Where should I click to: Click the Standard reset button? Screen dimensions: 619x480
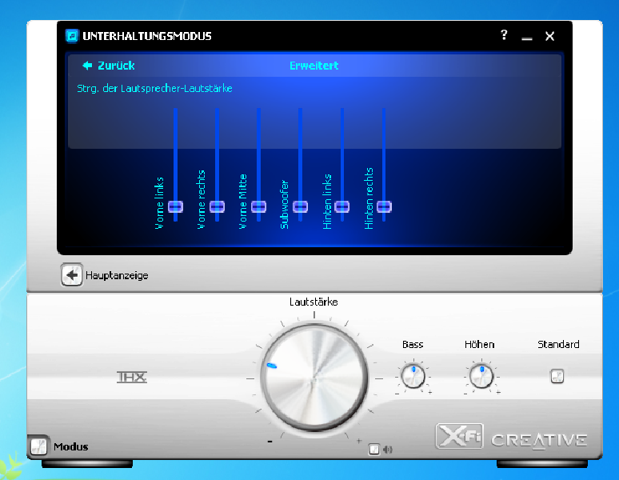click(557, 376)
